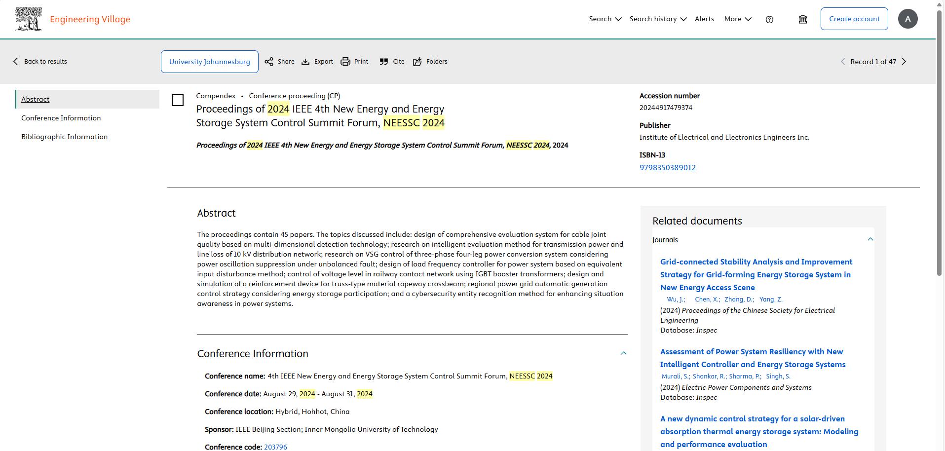Click the Share icon
Screen dimensions: 945x451
(x=269, y=62)
